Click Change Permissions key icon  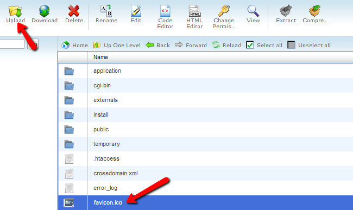click(x=224, y=11)
